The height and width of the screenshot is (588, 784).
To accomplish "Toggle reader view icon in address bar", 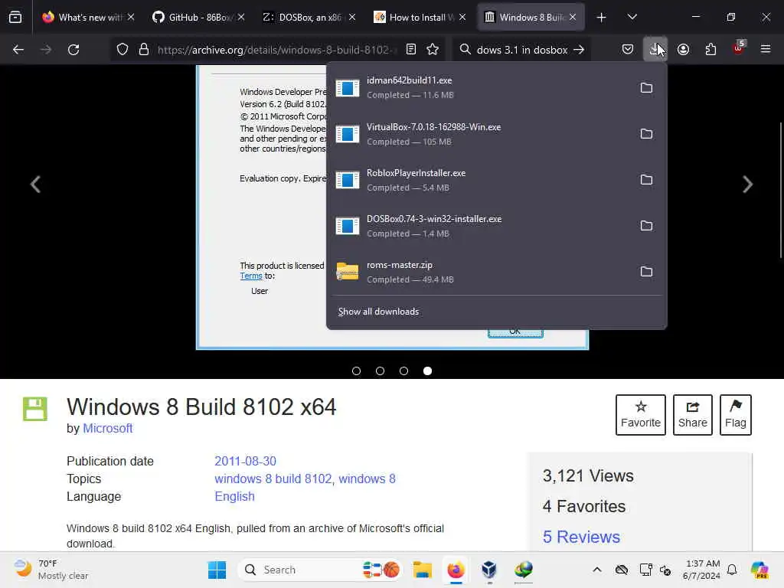I will pyautogui.click(x=411, y=50).
